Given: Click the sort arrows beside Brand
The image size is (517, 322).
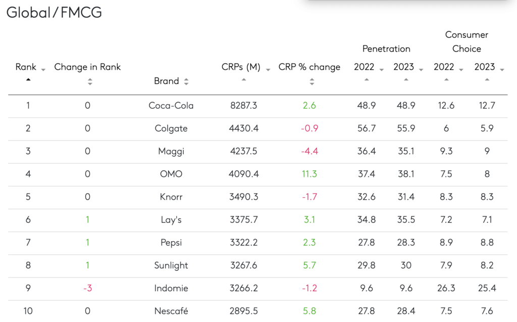Looking at the screenshot, I should click(186, 81).
